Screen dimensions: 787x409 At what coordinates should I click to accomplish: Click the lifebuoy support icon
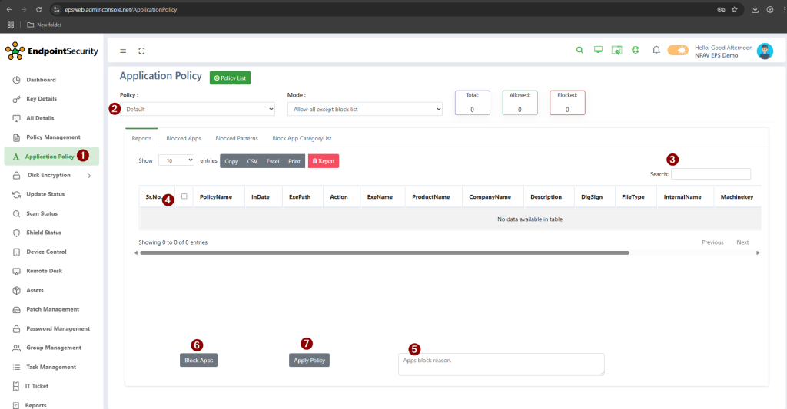[636, 51]
